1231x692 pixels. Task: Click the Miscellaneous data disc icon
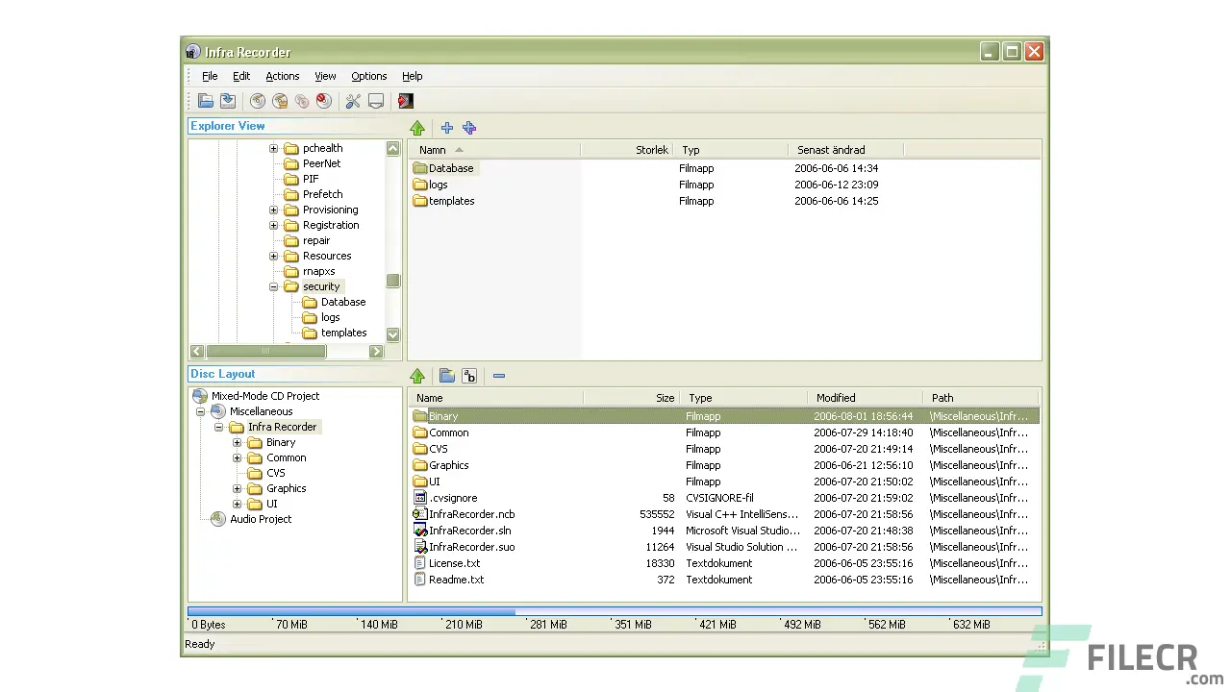pos(218,411)
